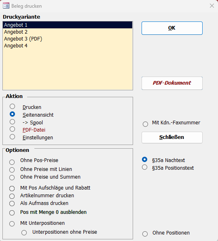The width and height of the screenshot is (218, 241).
Task: Close the Beleg drucken dialog window
Action: tap(212, 6)
